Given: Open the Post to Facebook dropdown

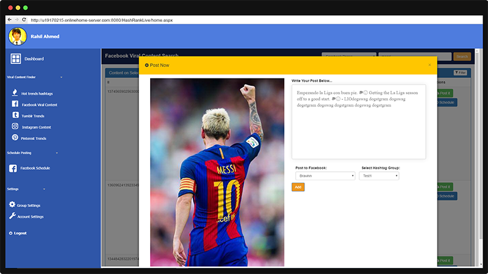Looking at the screenshot, I should (325, 176).
